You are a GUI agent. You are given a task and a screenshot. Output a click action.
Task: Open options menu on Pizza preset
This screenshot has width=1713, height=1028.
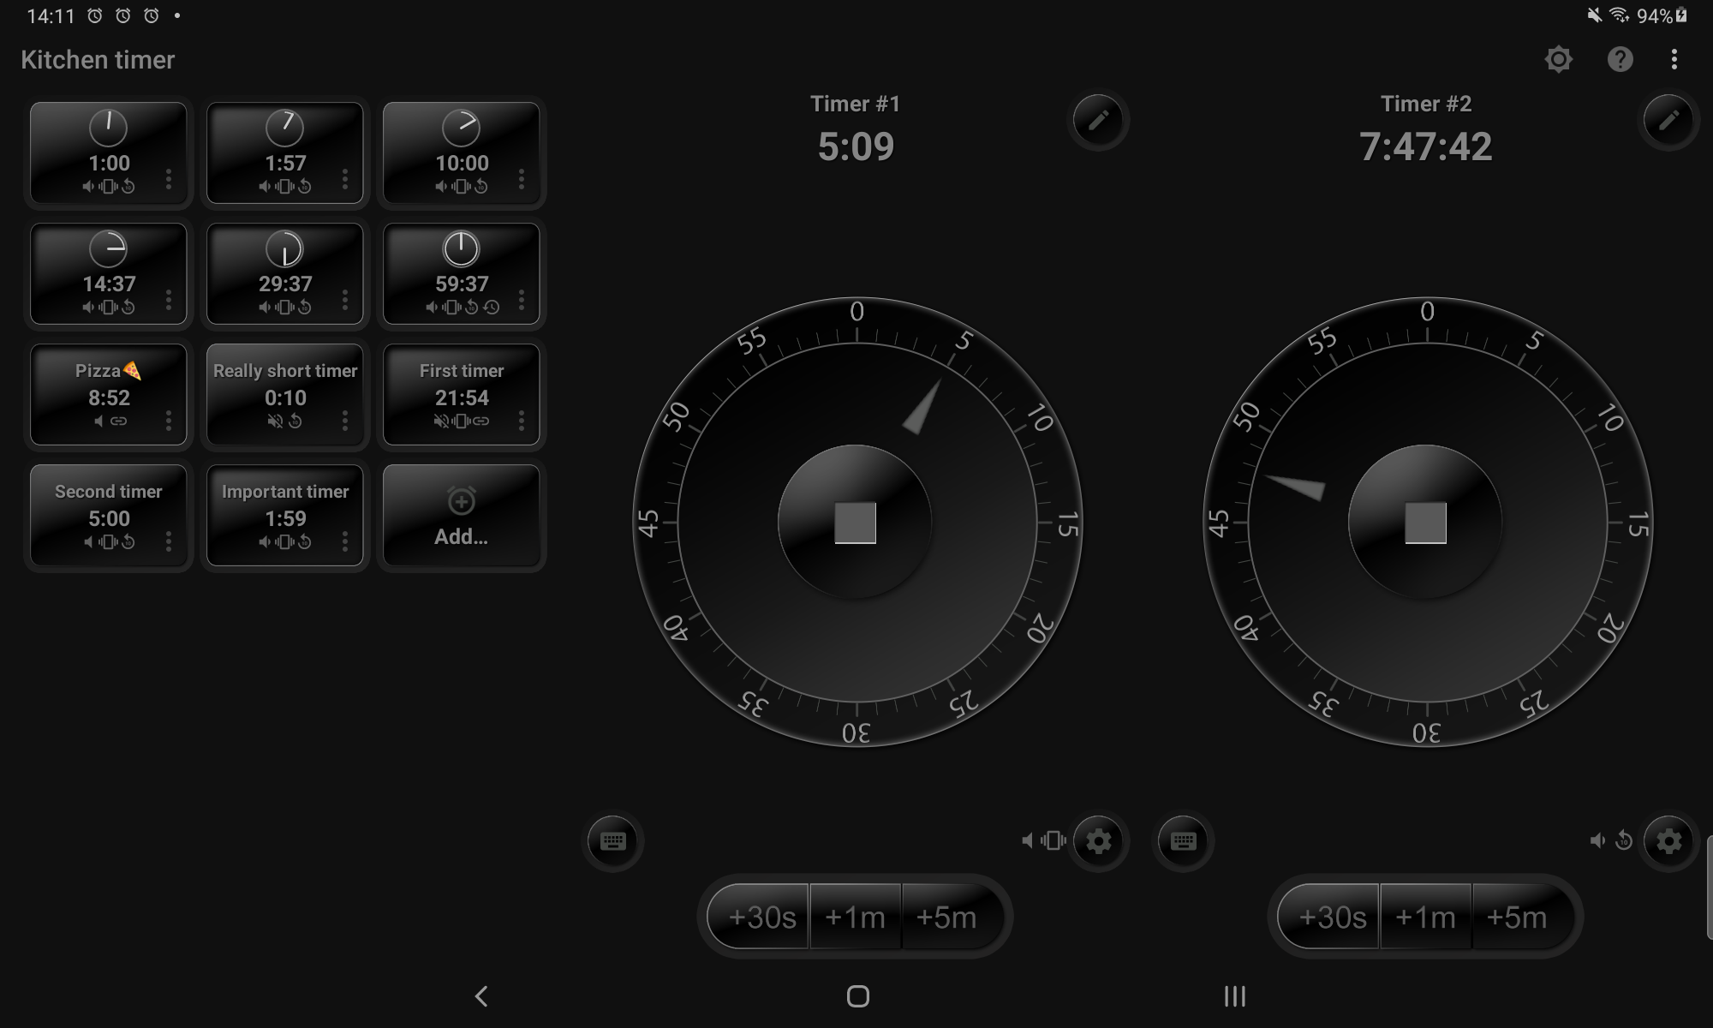(x=169, y=421)
